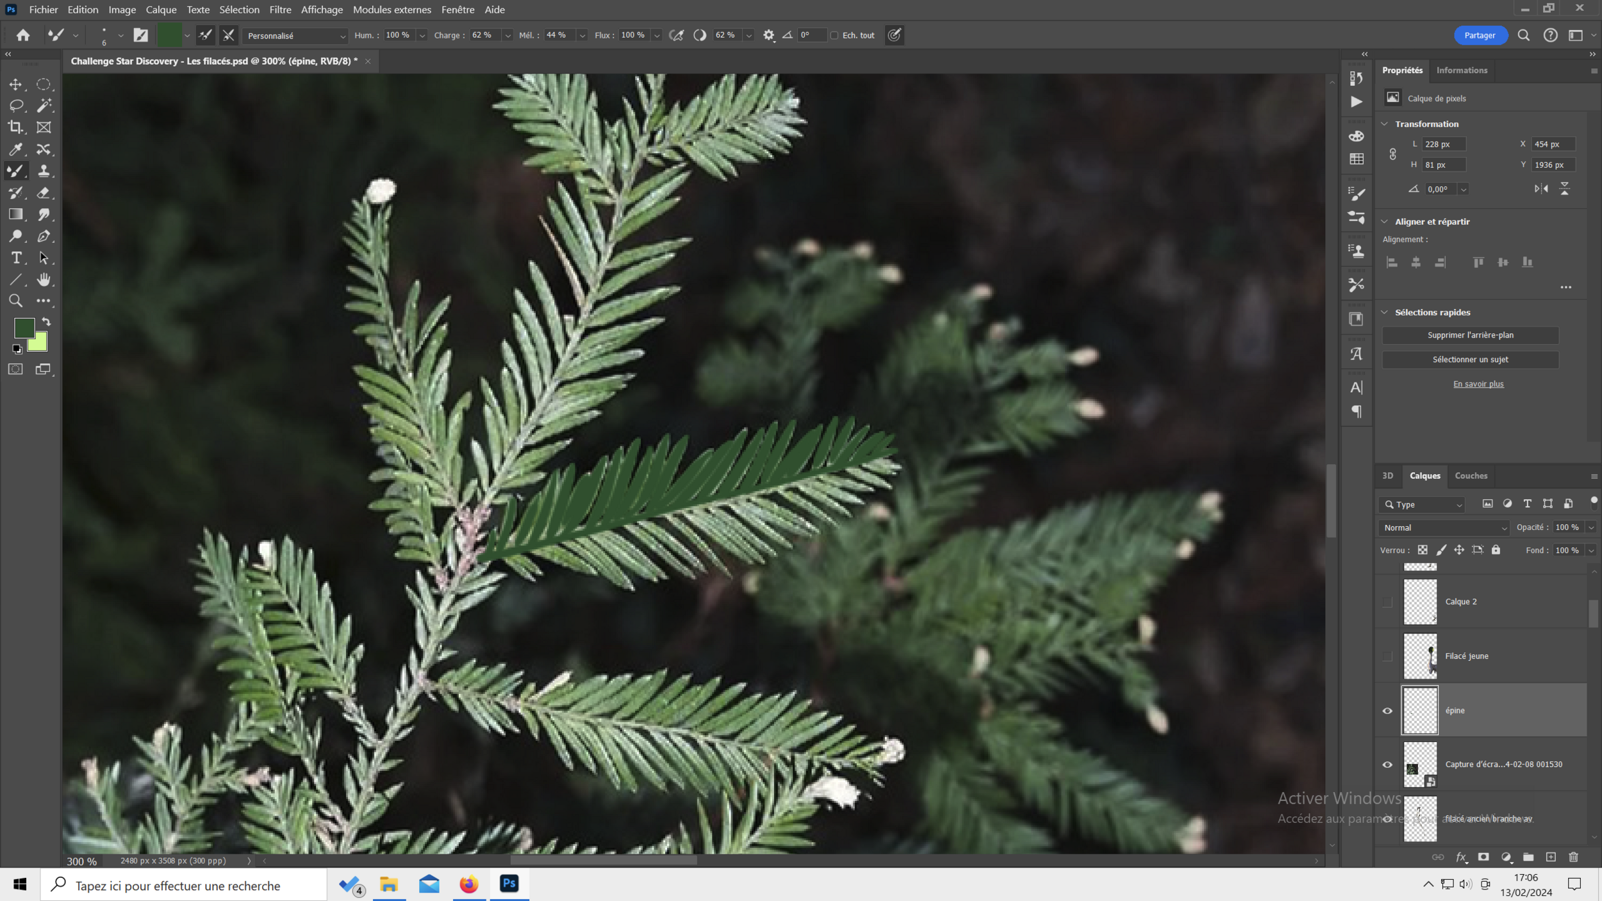Select the Eraser tool

(44, 193)
